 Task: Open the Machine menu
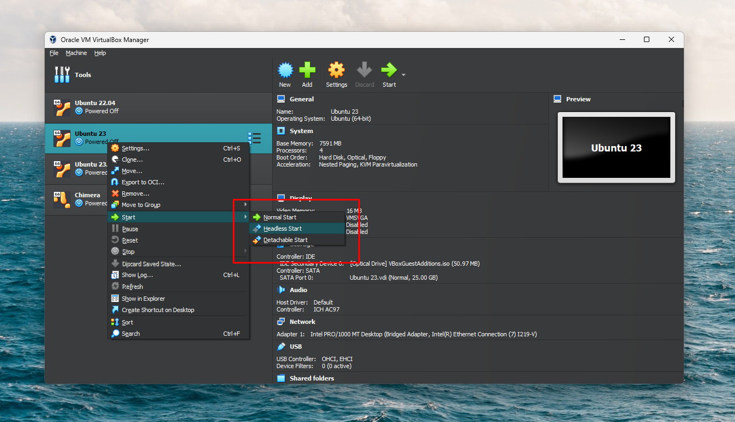77,53
